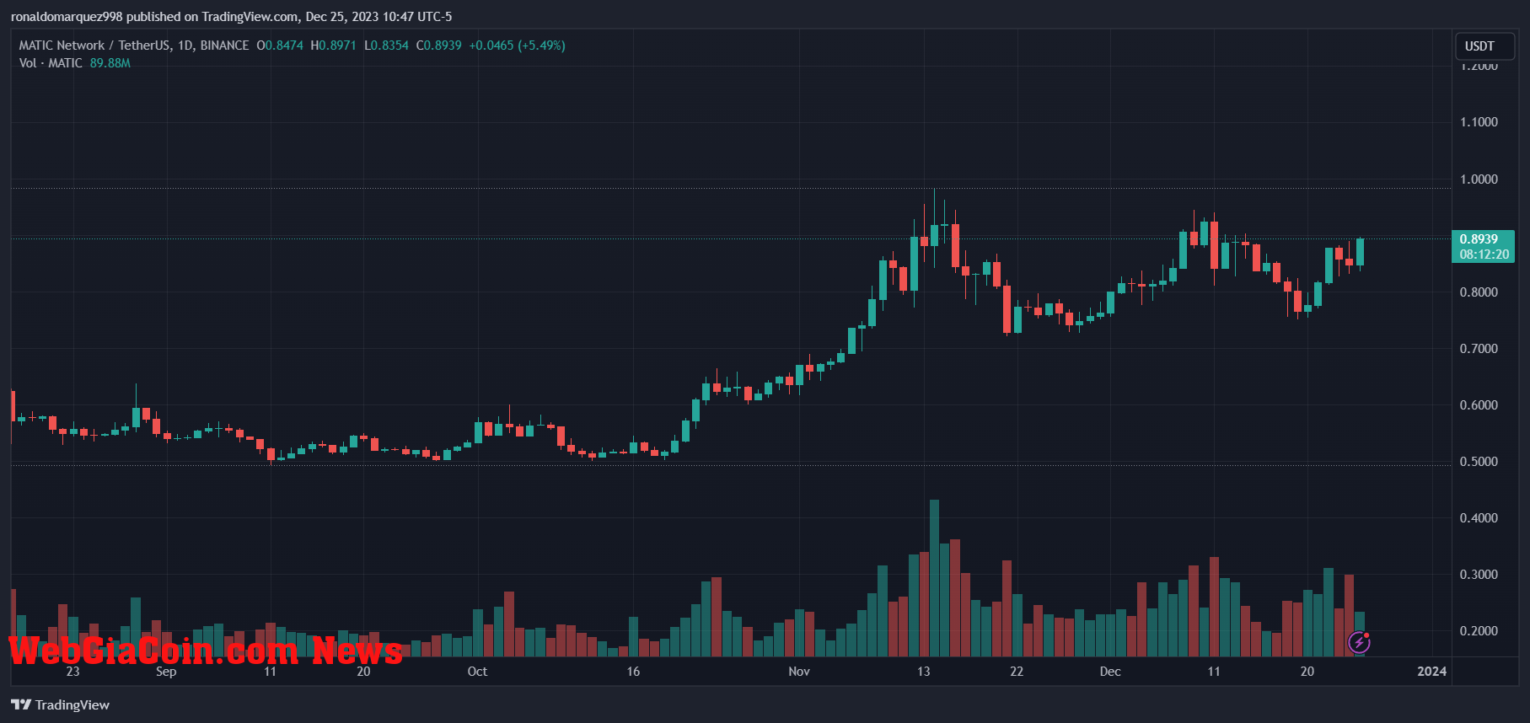Click the 0.4000 price axis label

(x=1479, y=518)
